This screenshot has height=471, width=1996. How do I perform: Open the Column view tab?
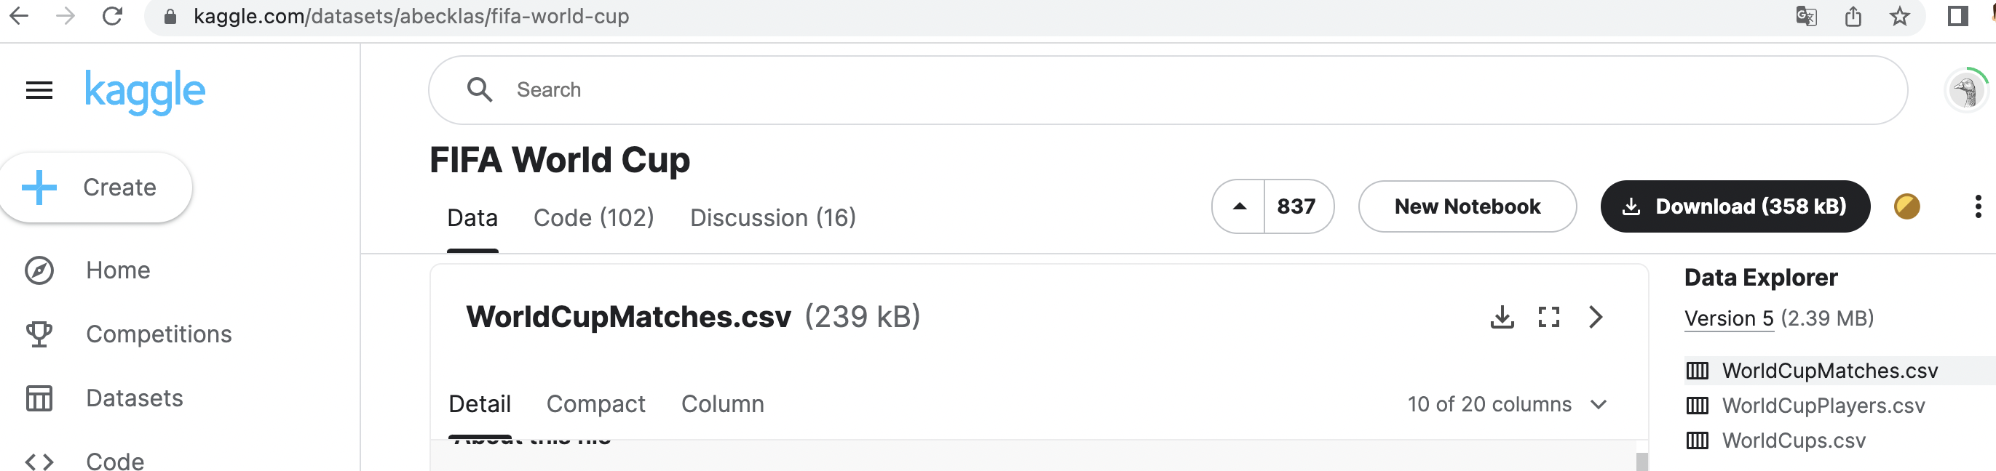click(x=722, y=404)
